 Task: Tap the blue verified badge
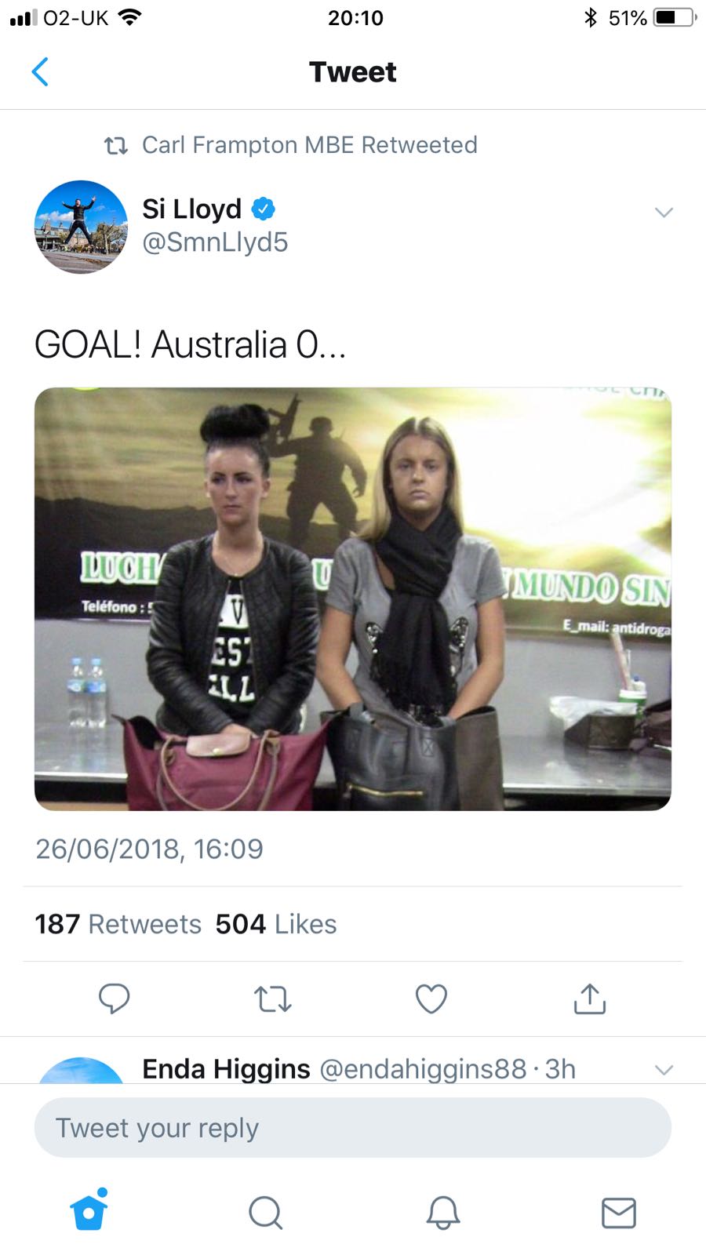click(x=264, y=209)
